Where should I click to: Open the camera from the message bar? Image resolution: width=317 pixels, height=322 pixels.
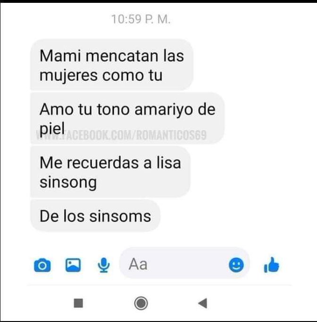click(42, 265)
